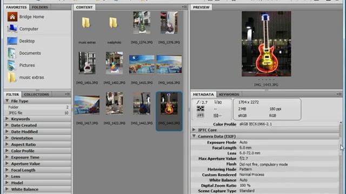The image size is (346, 194).
Task: Switch to the Filter tab
Action: pyautogui.click(x=12, y=94)
